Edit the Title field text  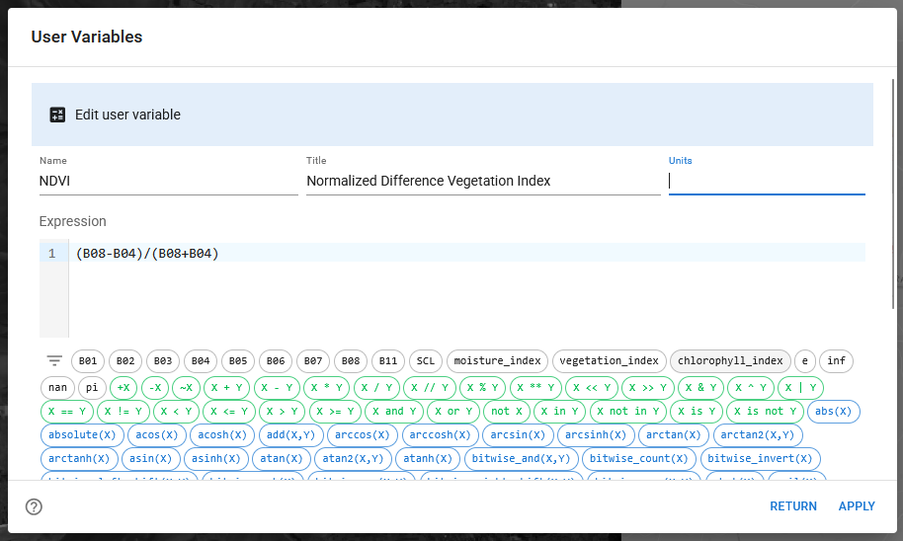tap(483, 181)
